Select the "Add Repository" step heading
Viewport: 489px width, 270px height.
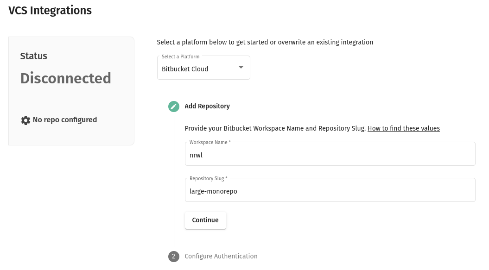pos(207,106)
